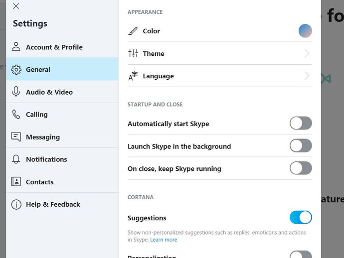The width and height of the screenshot is (344, 258).
Task: Click the microphone icon for Audio & Video
Action: point(16,92)
